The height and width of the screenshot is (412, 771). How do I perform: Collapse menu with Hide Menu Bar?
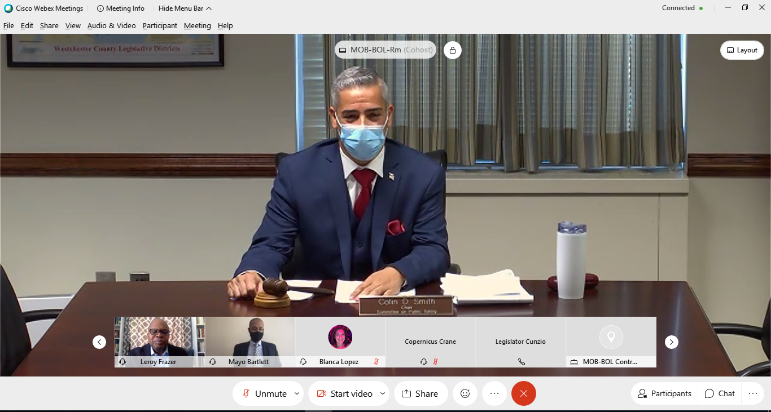pyautogui.click(x=185, y=8)
